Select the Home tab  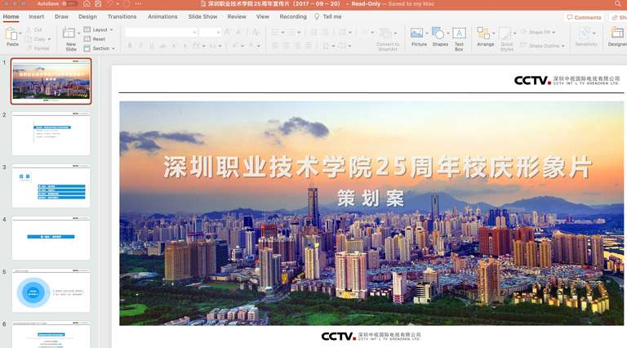pos(11,16)
